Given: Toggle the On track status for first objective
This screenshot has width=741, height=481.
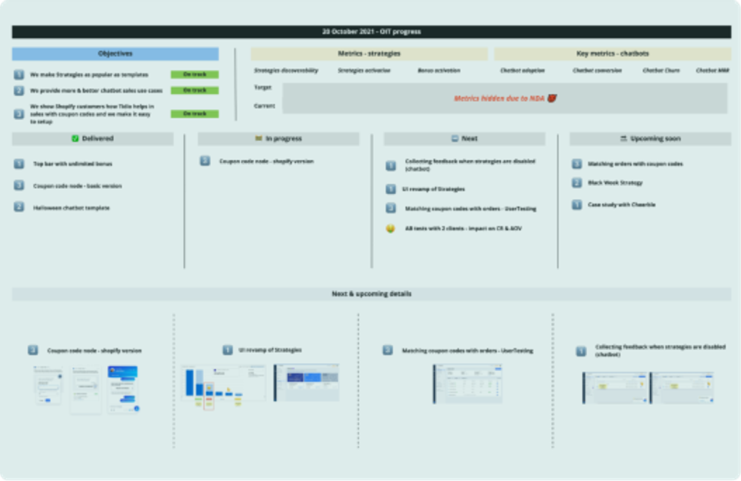Looking at the screenshot, I should click(x=195, y=75).
